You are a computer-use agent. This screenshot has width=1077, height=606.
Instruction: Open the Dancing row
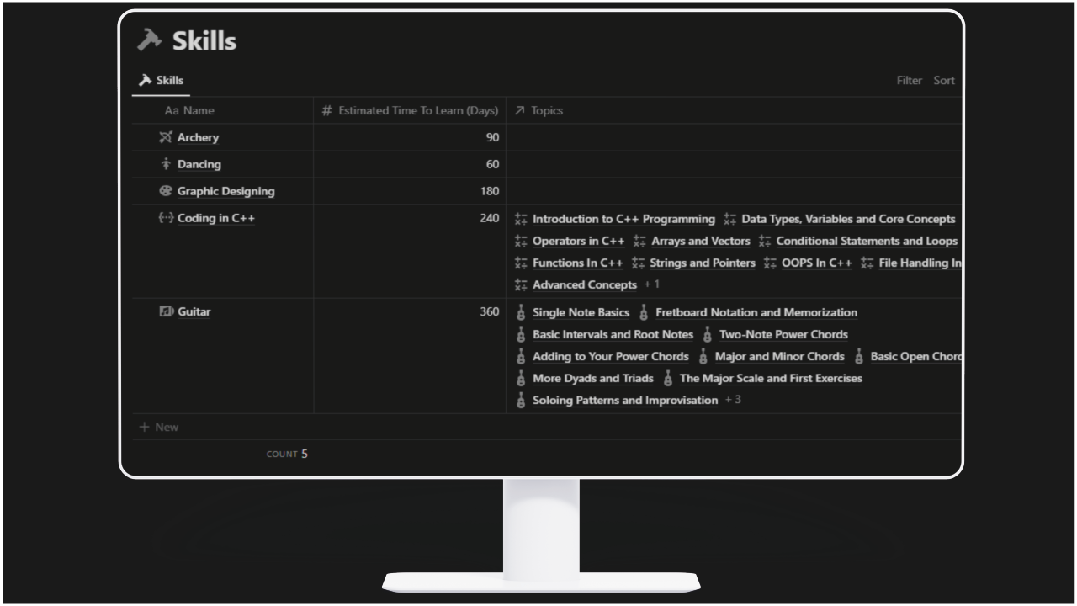[x=199, y=164]
